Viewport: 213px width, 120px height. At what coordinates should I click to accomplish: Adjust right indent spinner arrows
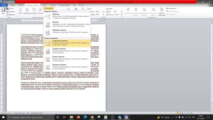tap(104, 14)
